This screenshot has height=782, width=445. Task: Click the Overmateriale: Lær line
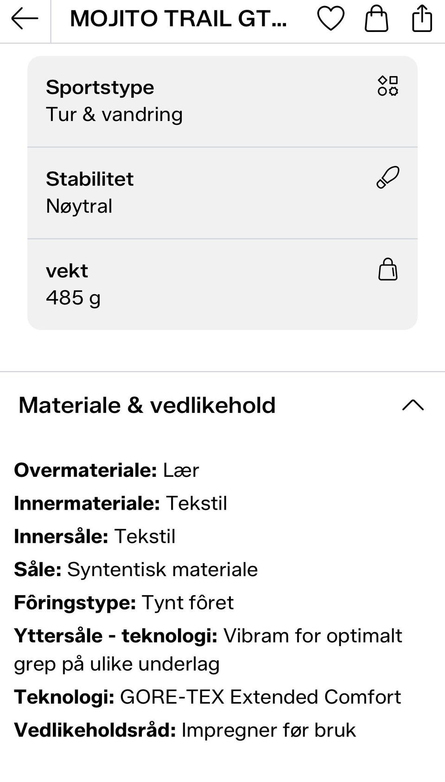coord(107,470)
